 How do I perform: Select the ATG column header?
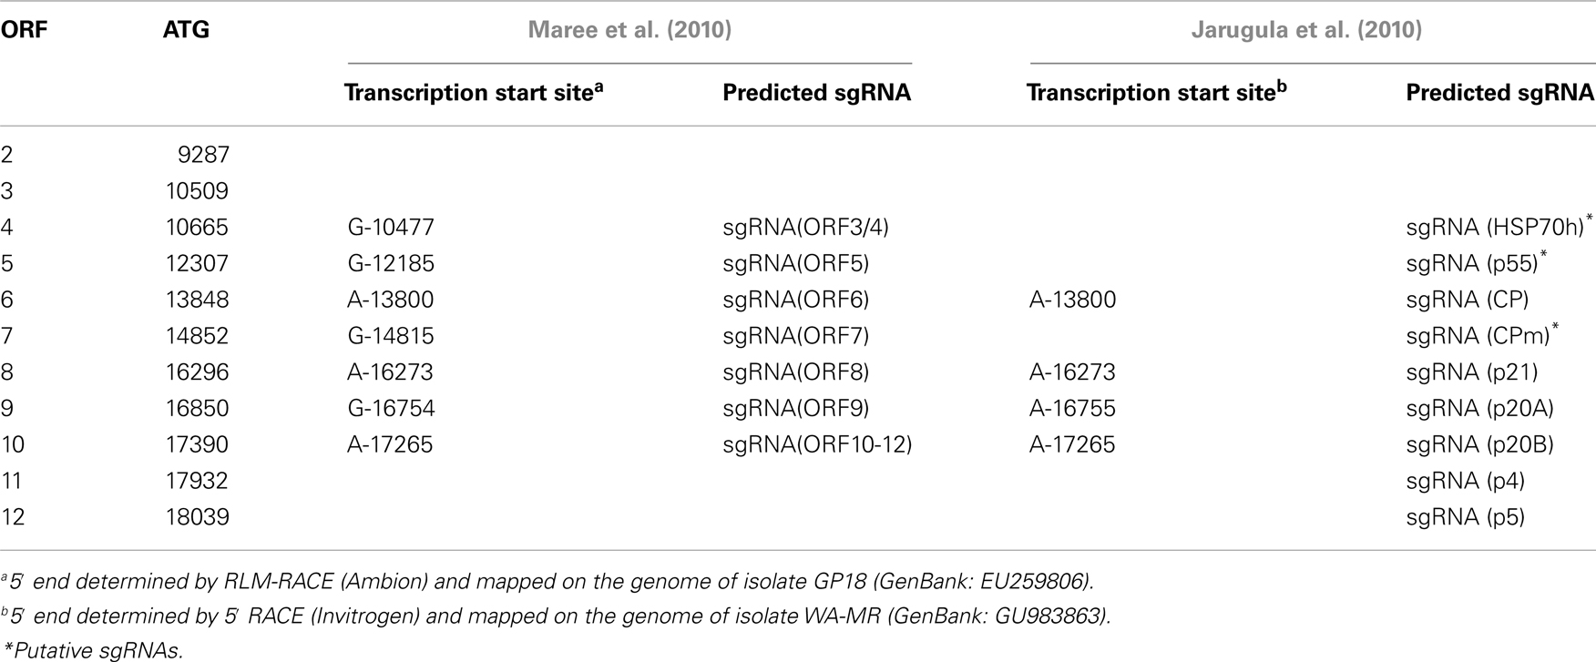(186, 30)
